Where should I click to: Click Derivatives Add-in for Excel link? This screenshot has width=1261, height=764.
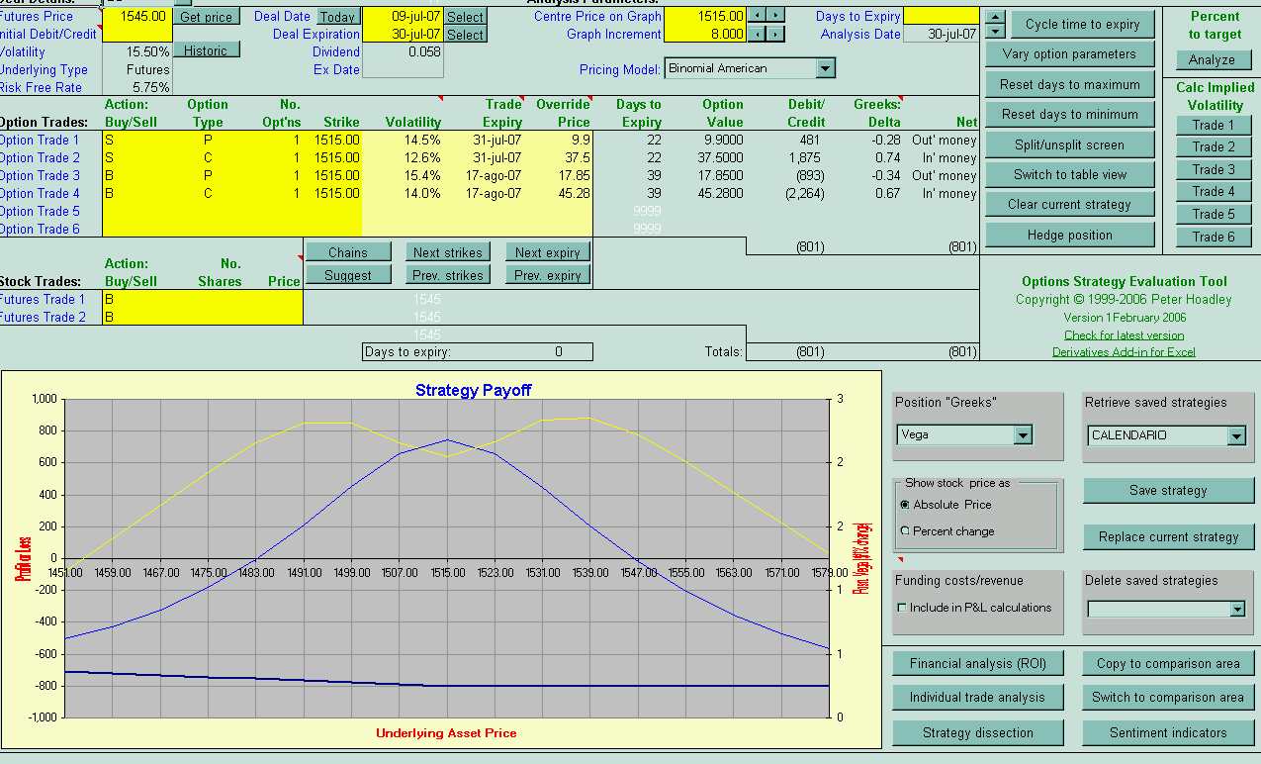point(1124,352)
